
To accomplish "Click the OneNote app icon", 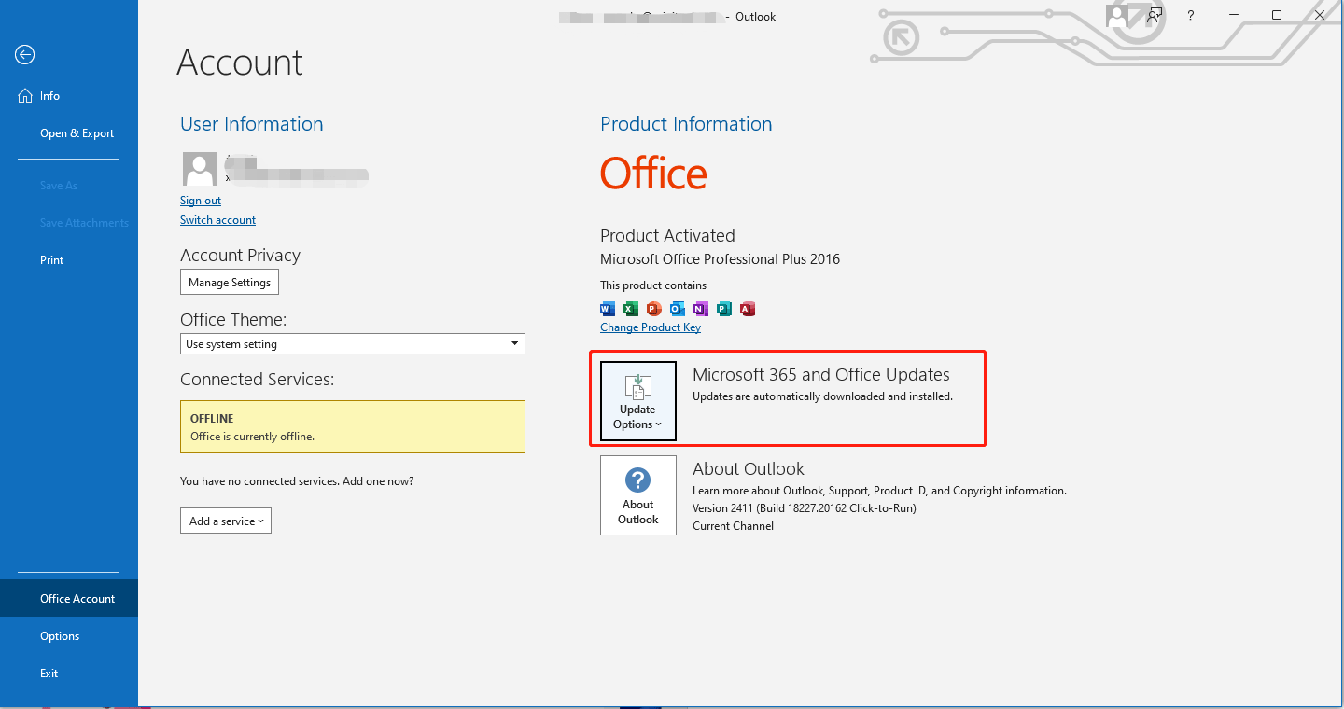I will point(701,309).
